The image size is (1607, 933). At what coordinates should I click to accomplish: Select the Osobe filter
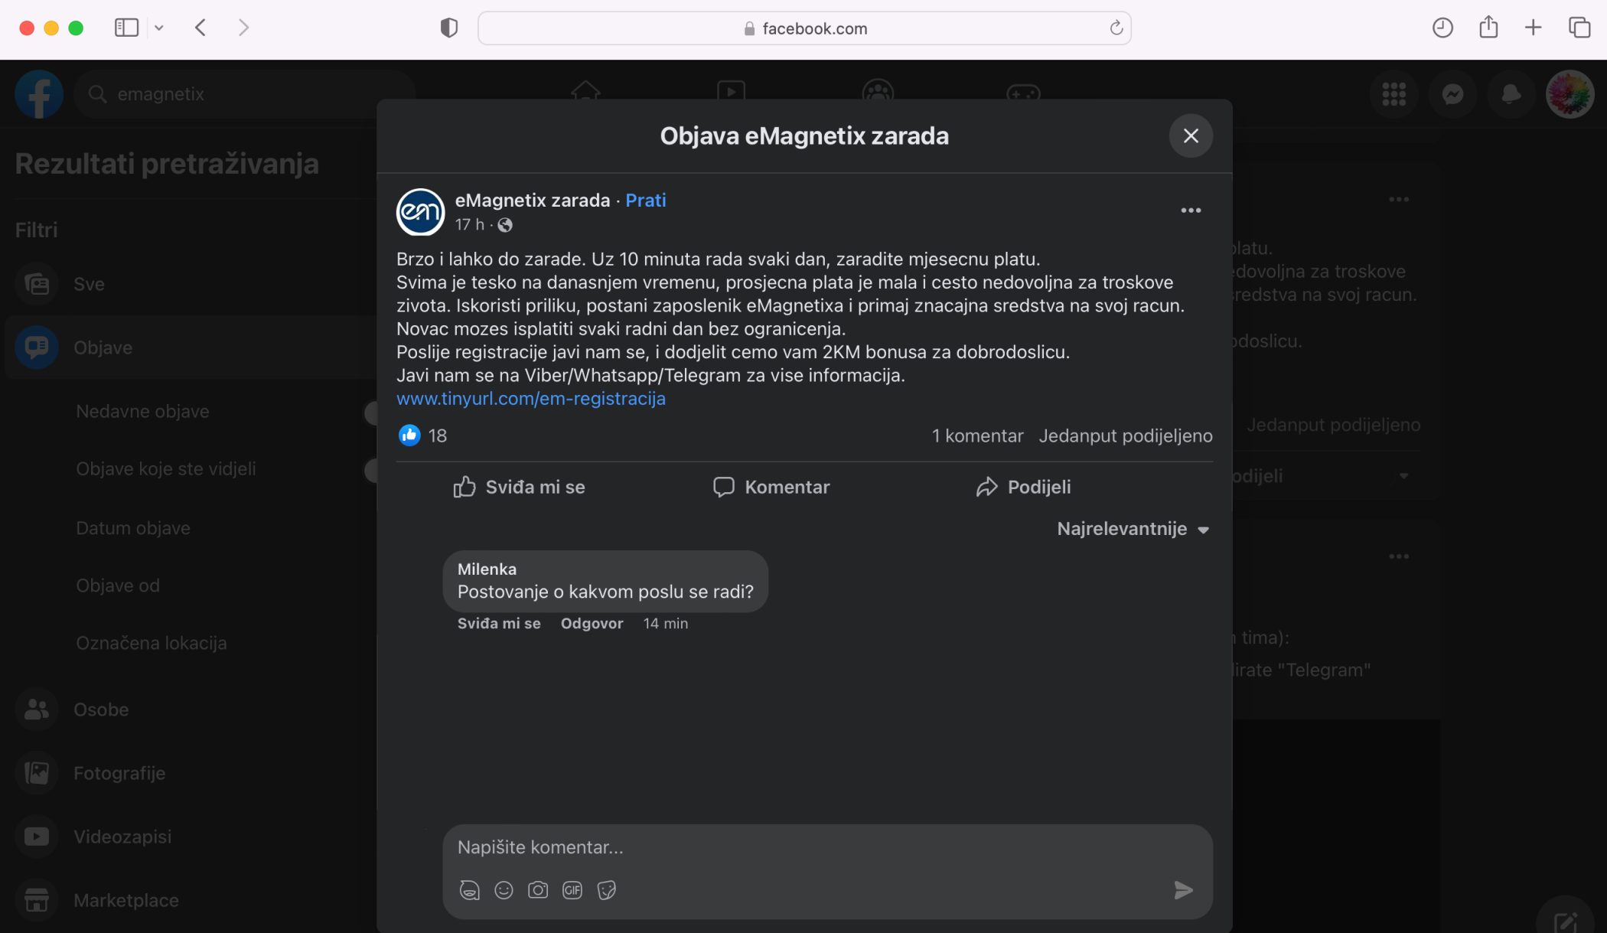pyautogui.click(x=191, y=710)
